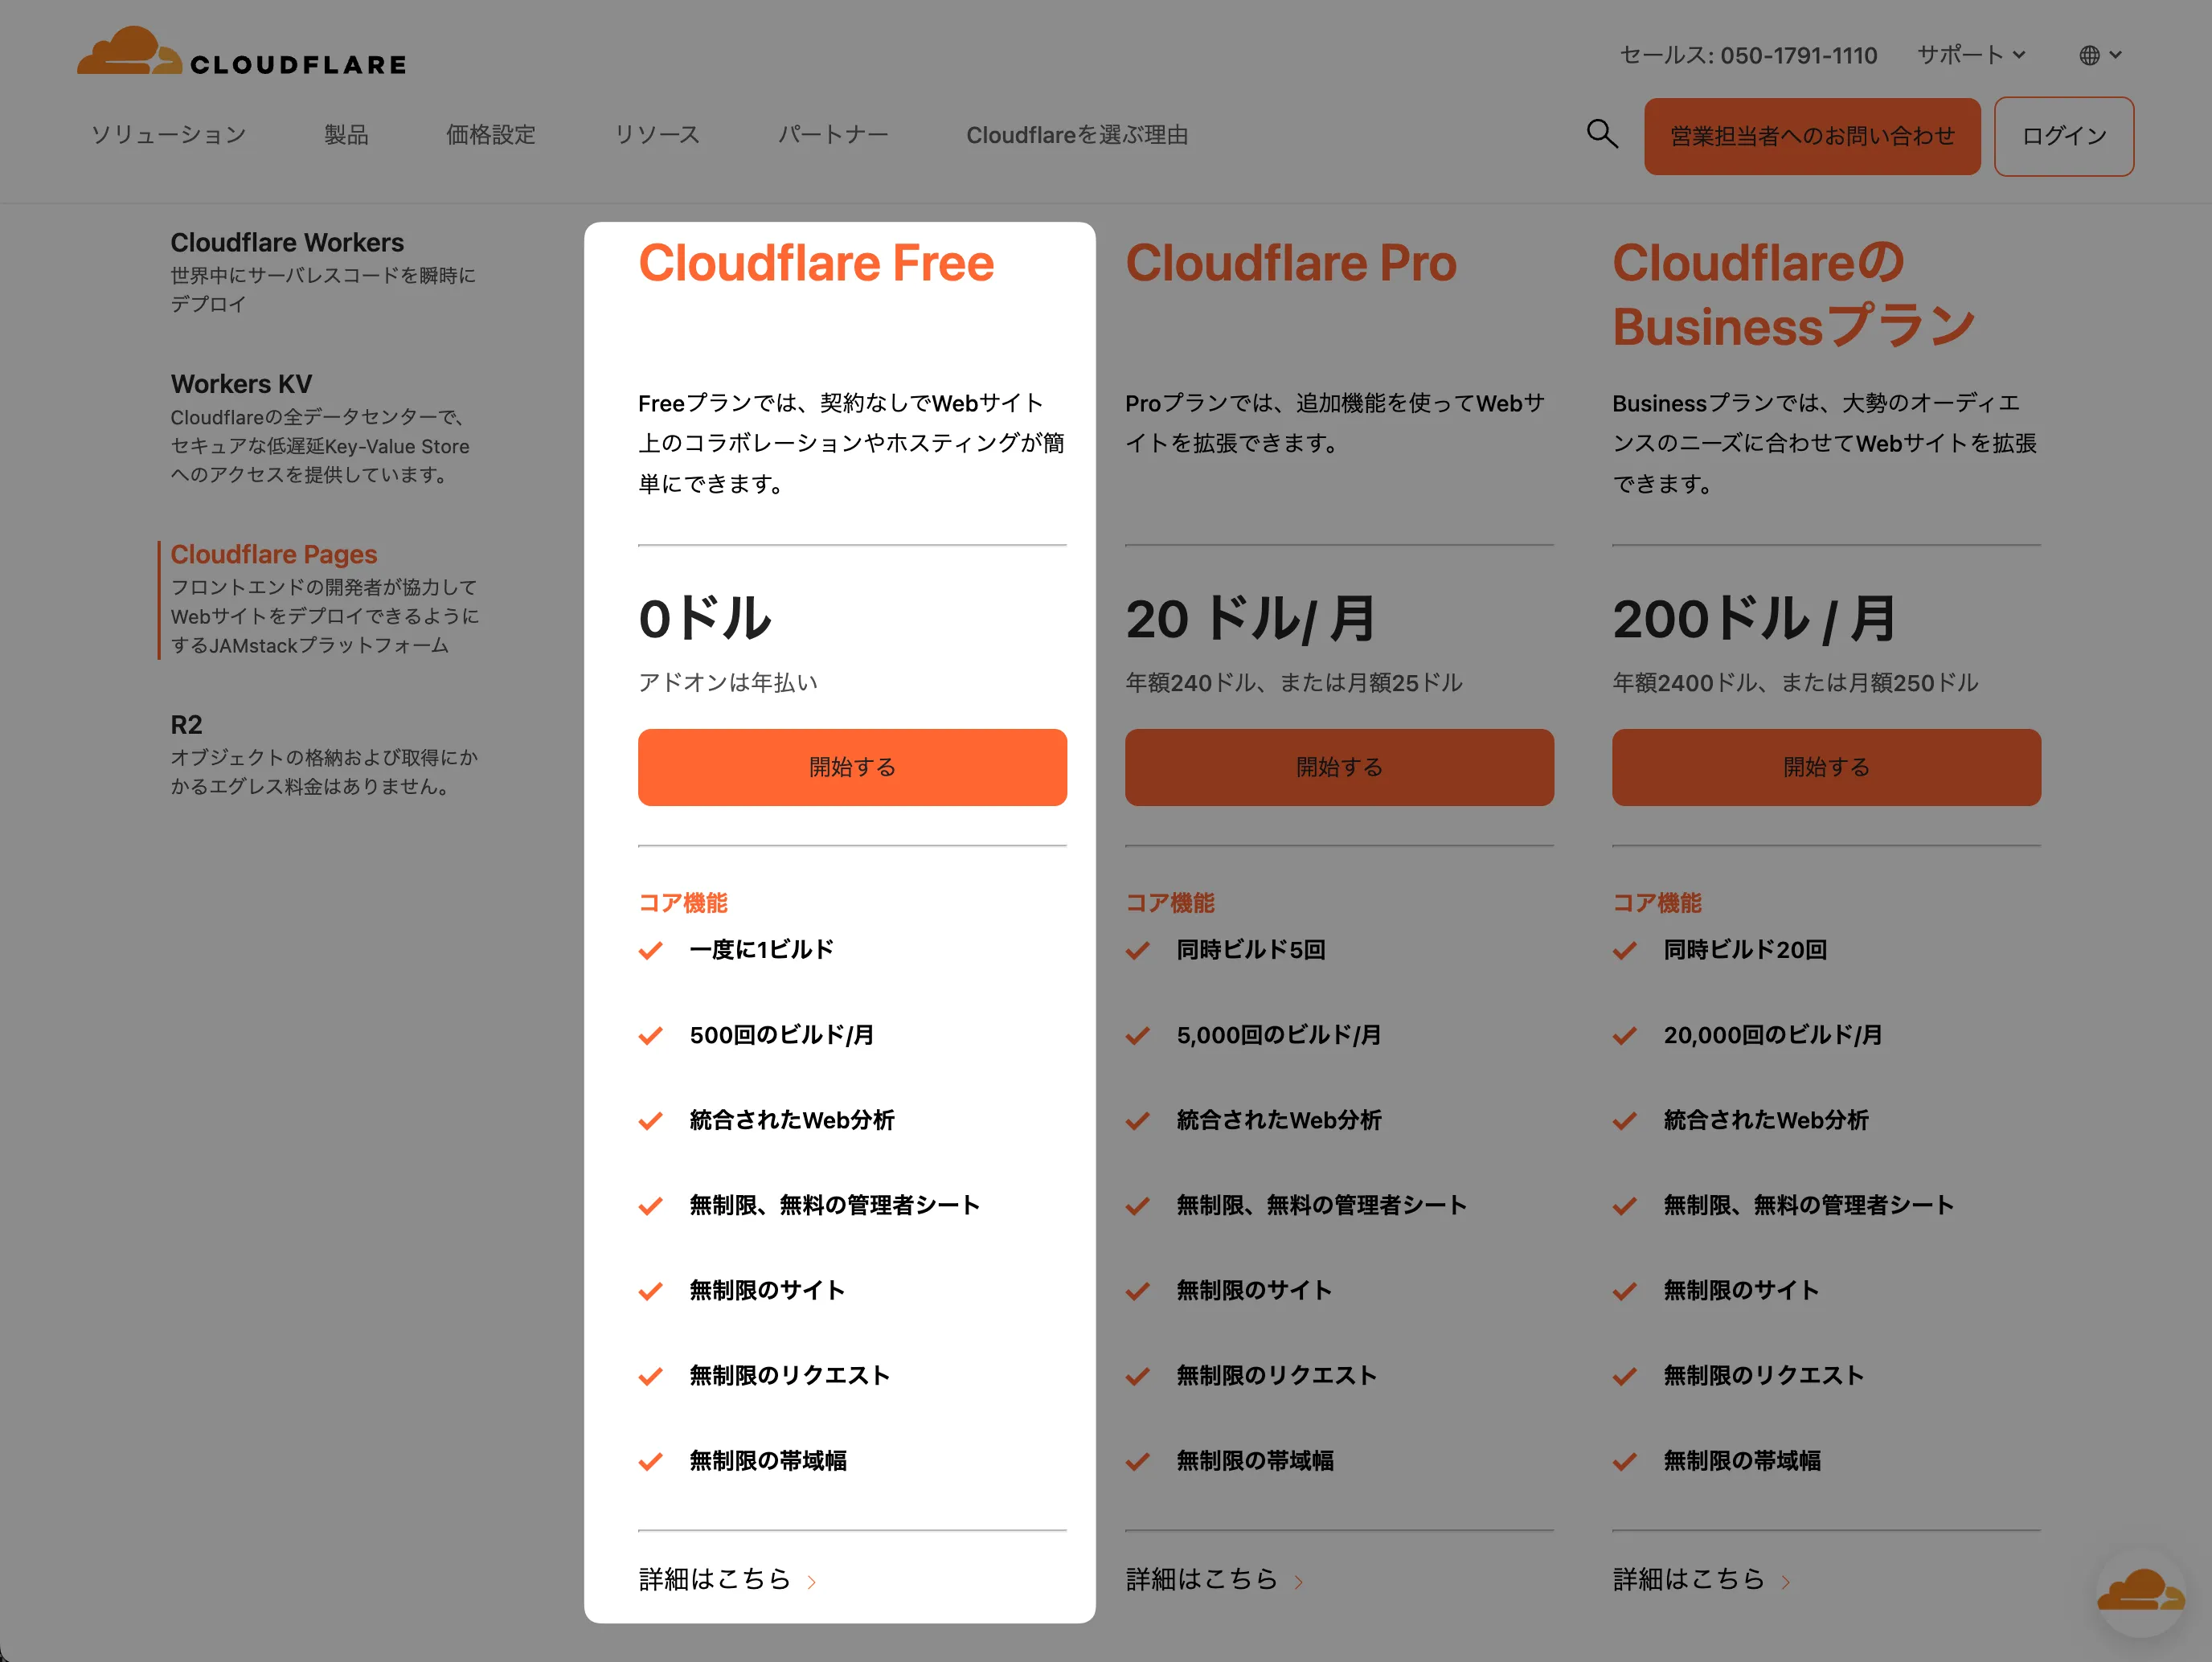Click arrow next to Free plan 詳細はこちら
Viewport: 2212px width, 1662px height.
[x=812, y=1582]
